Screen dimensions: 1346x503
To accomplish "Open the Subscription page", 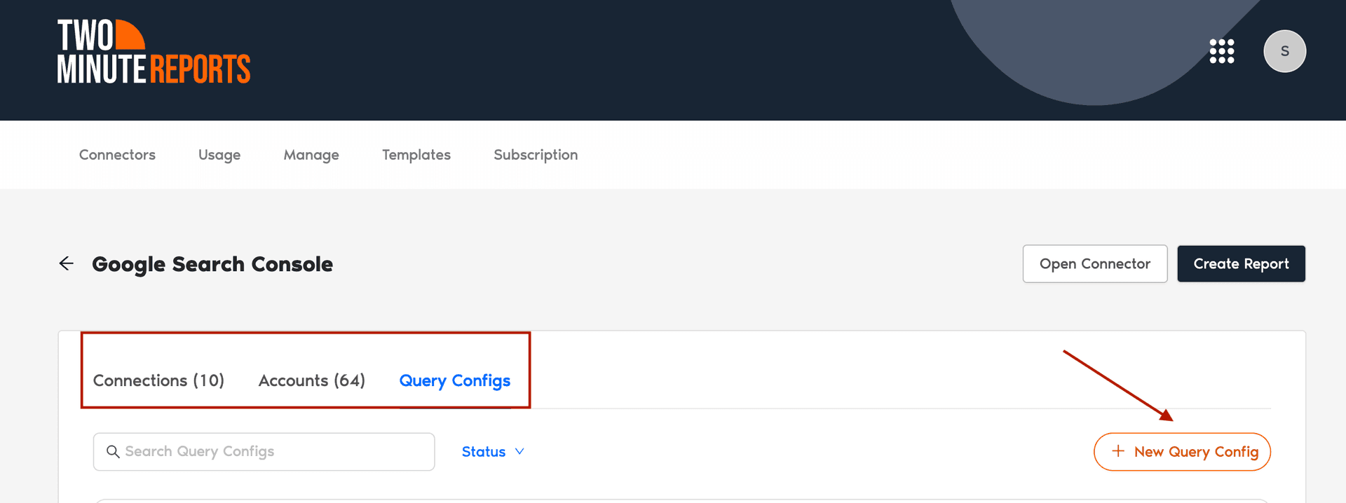I will 535,155.
